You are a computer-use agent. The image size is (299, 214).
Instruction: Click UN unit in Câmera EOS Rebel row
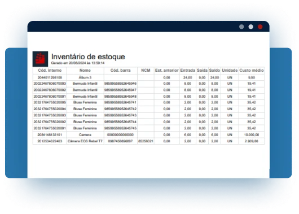point(230,141)
